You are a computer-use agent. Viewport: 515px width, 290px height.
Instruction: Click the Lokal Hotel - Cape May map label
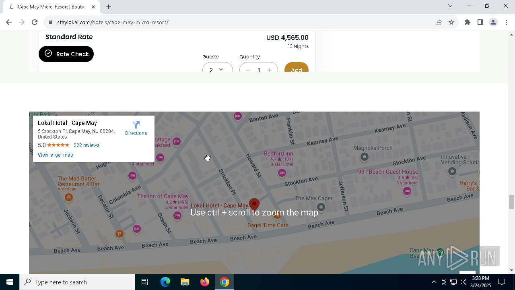pos(219,205)
